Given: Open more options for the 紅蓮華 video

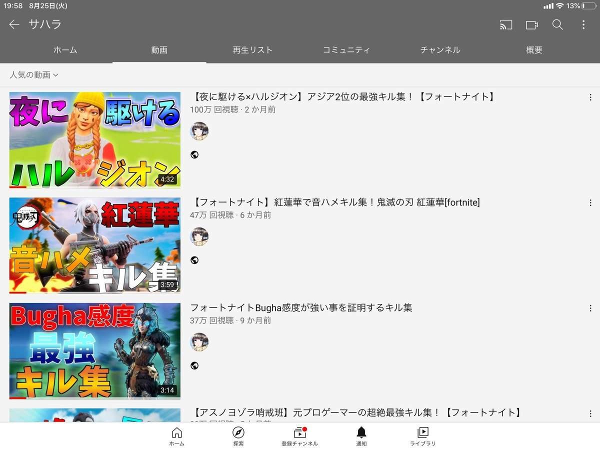Looking at the screenshot, I should tap(590, 203).
